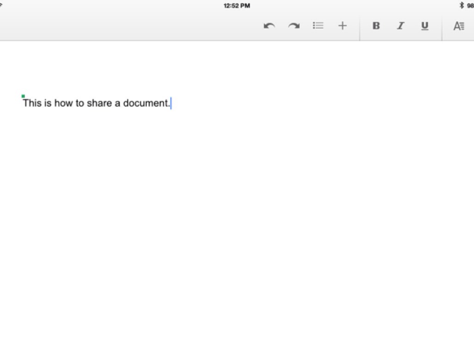Redo the last undone action
The height and width of the screenshot is (356, 474).
coord(293,26)
